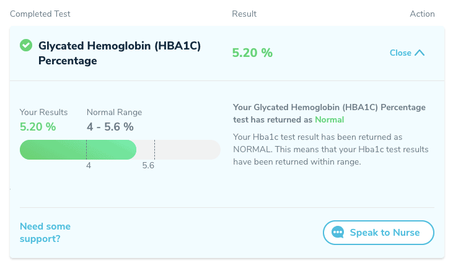Viewport: 453px width, 271px height.
Task: Click the green filled portion of results bar
Action: tap(78, 150)
